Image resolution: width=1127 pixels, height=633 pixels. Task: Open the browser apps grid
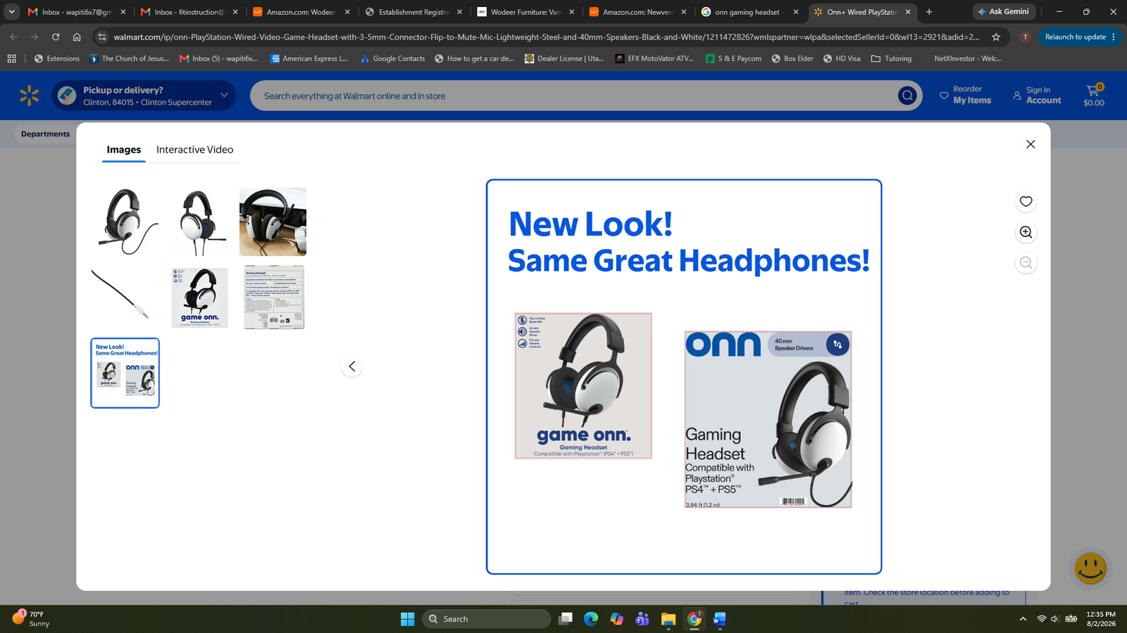(12, 58)
